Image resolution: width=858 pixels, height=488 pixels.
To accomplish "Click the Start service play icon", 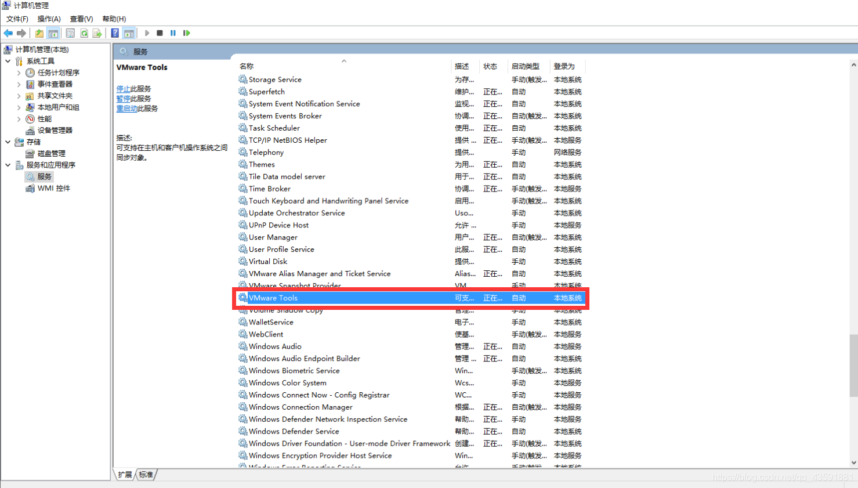I will [147, 33].
